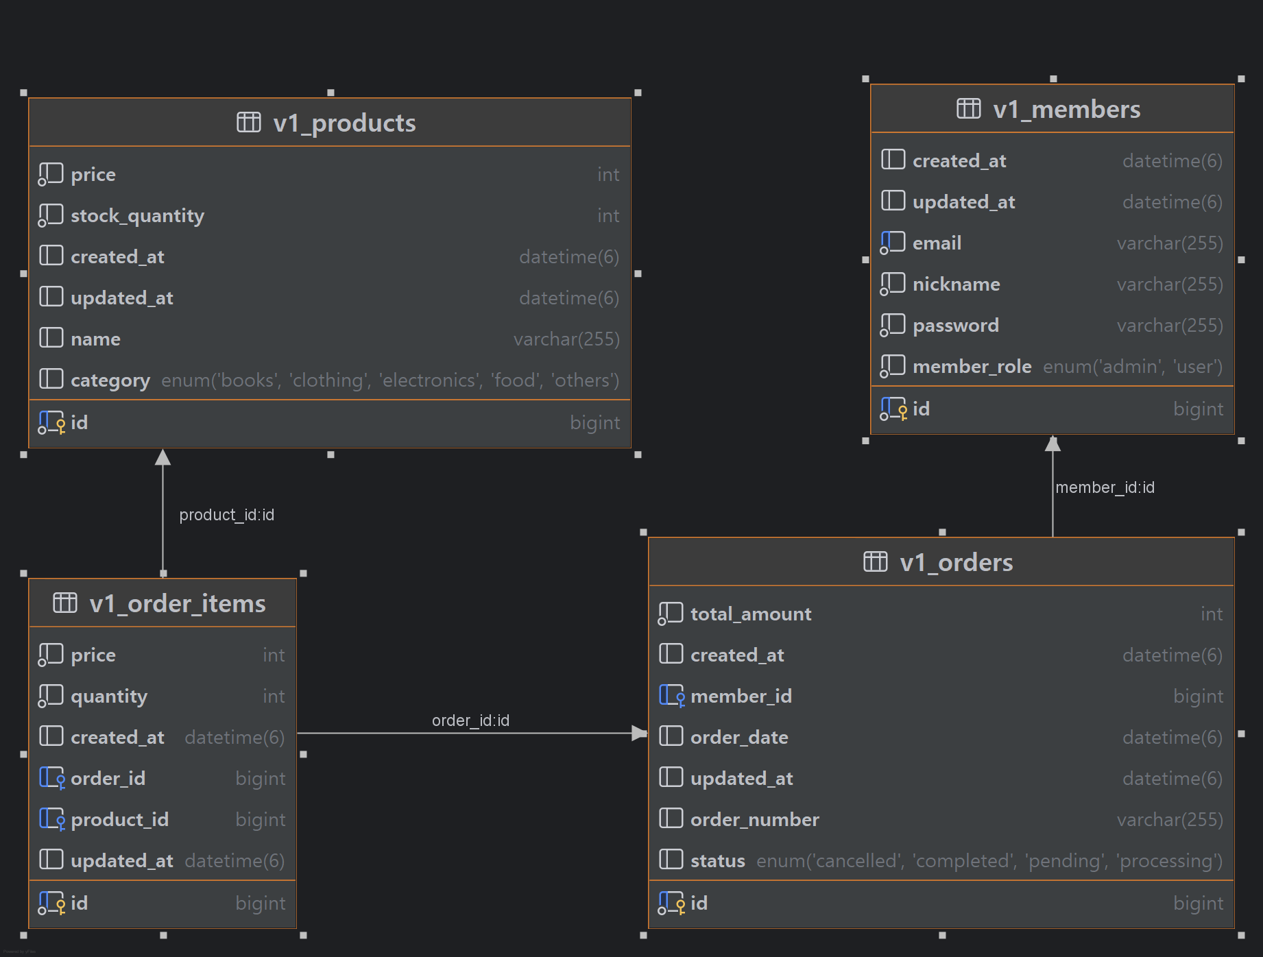Click varchar(255) type of the name column

tap(566, 339)
